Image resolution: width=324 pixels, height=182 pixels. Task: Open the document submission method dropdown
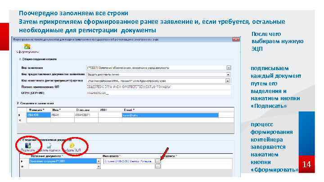tap(228, 74)
